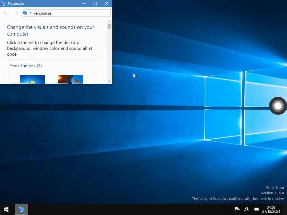Click the Personalize address bar field

coord(66,13)
